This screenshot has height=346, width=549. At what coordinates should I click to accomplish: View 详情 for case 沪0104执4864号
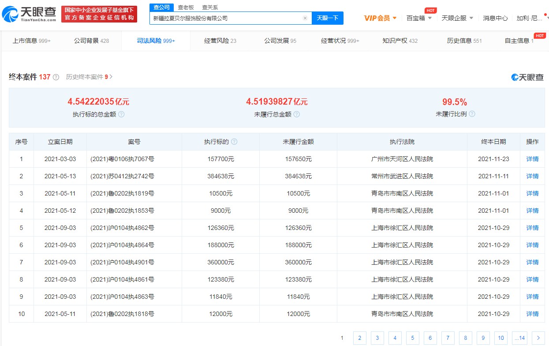click(x=532, y=245)
